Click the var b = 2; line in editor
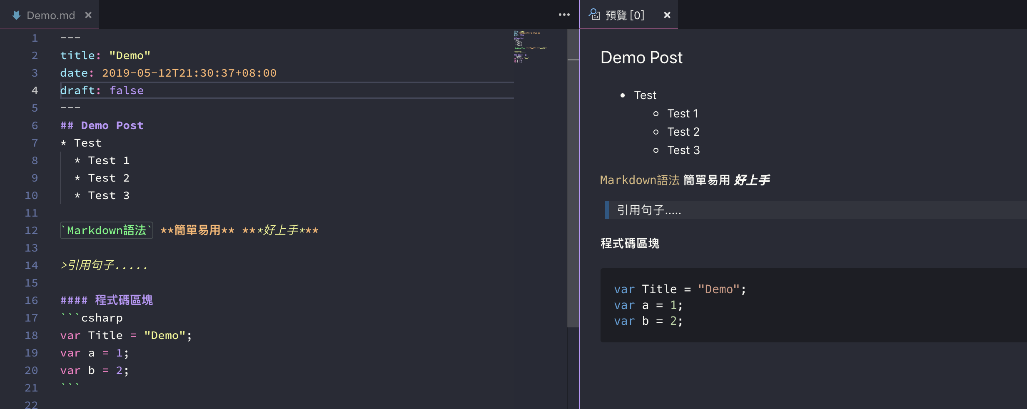Viewport: 1027px width, 409px height. point(95,370)
